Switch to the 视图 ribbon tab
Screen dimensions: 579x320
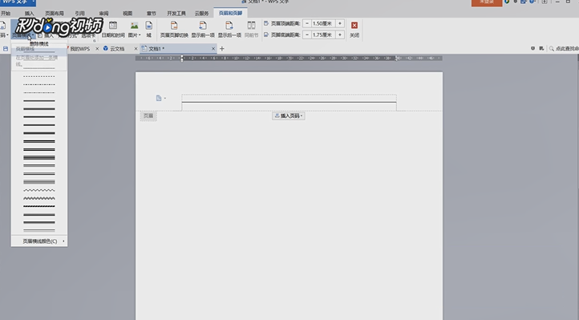point(128,14)
